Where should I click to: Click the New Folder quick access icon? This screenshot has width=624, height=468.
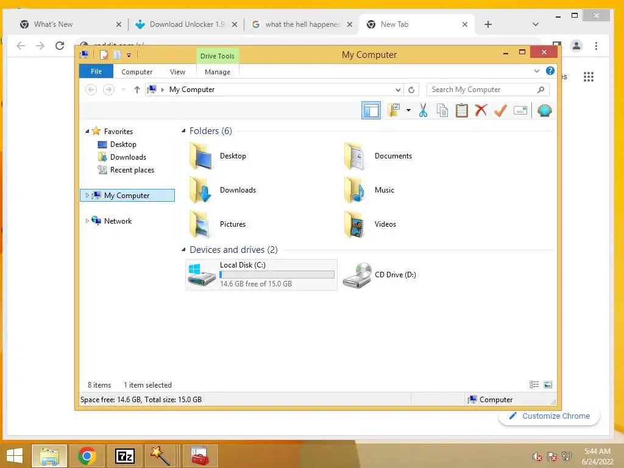click(116, 55)
